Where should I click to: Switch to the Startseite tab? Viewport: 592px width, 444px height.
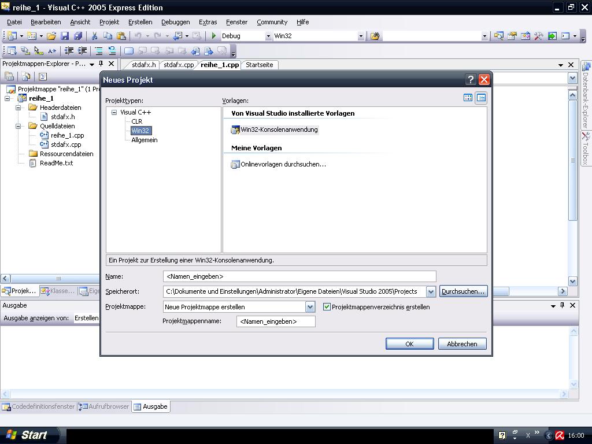point(260,65)
